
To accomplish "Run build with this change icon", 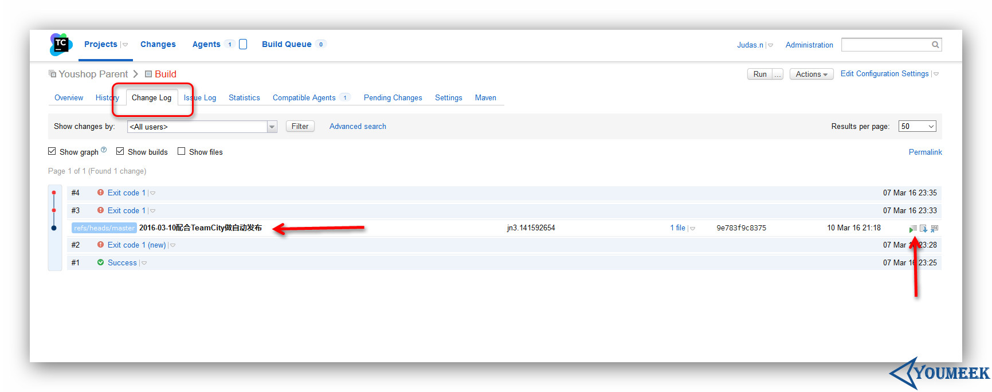I will point(912,229).
